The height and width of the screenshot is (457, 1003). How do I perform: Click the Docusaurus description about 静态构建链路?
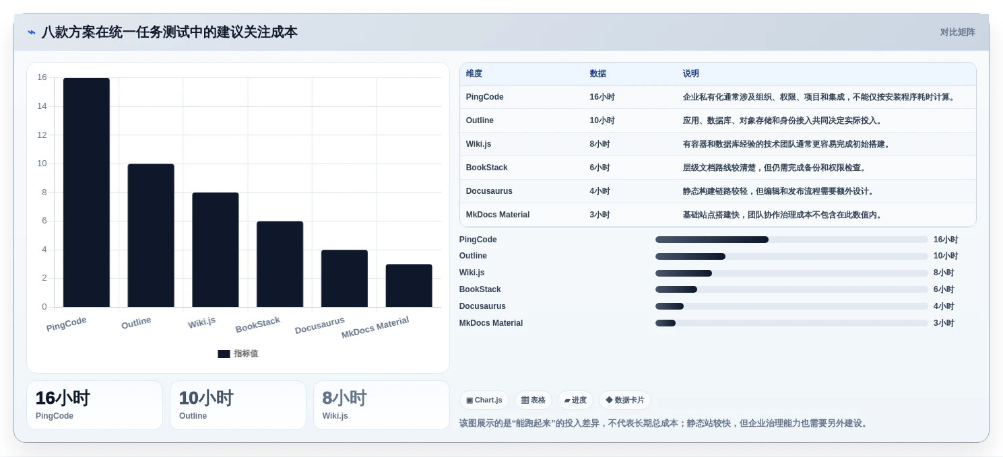pyautogui.click(x=779, y=191)
